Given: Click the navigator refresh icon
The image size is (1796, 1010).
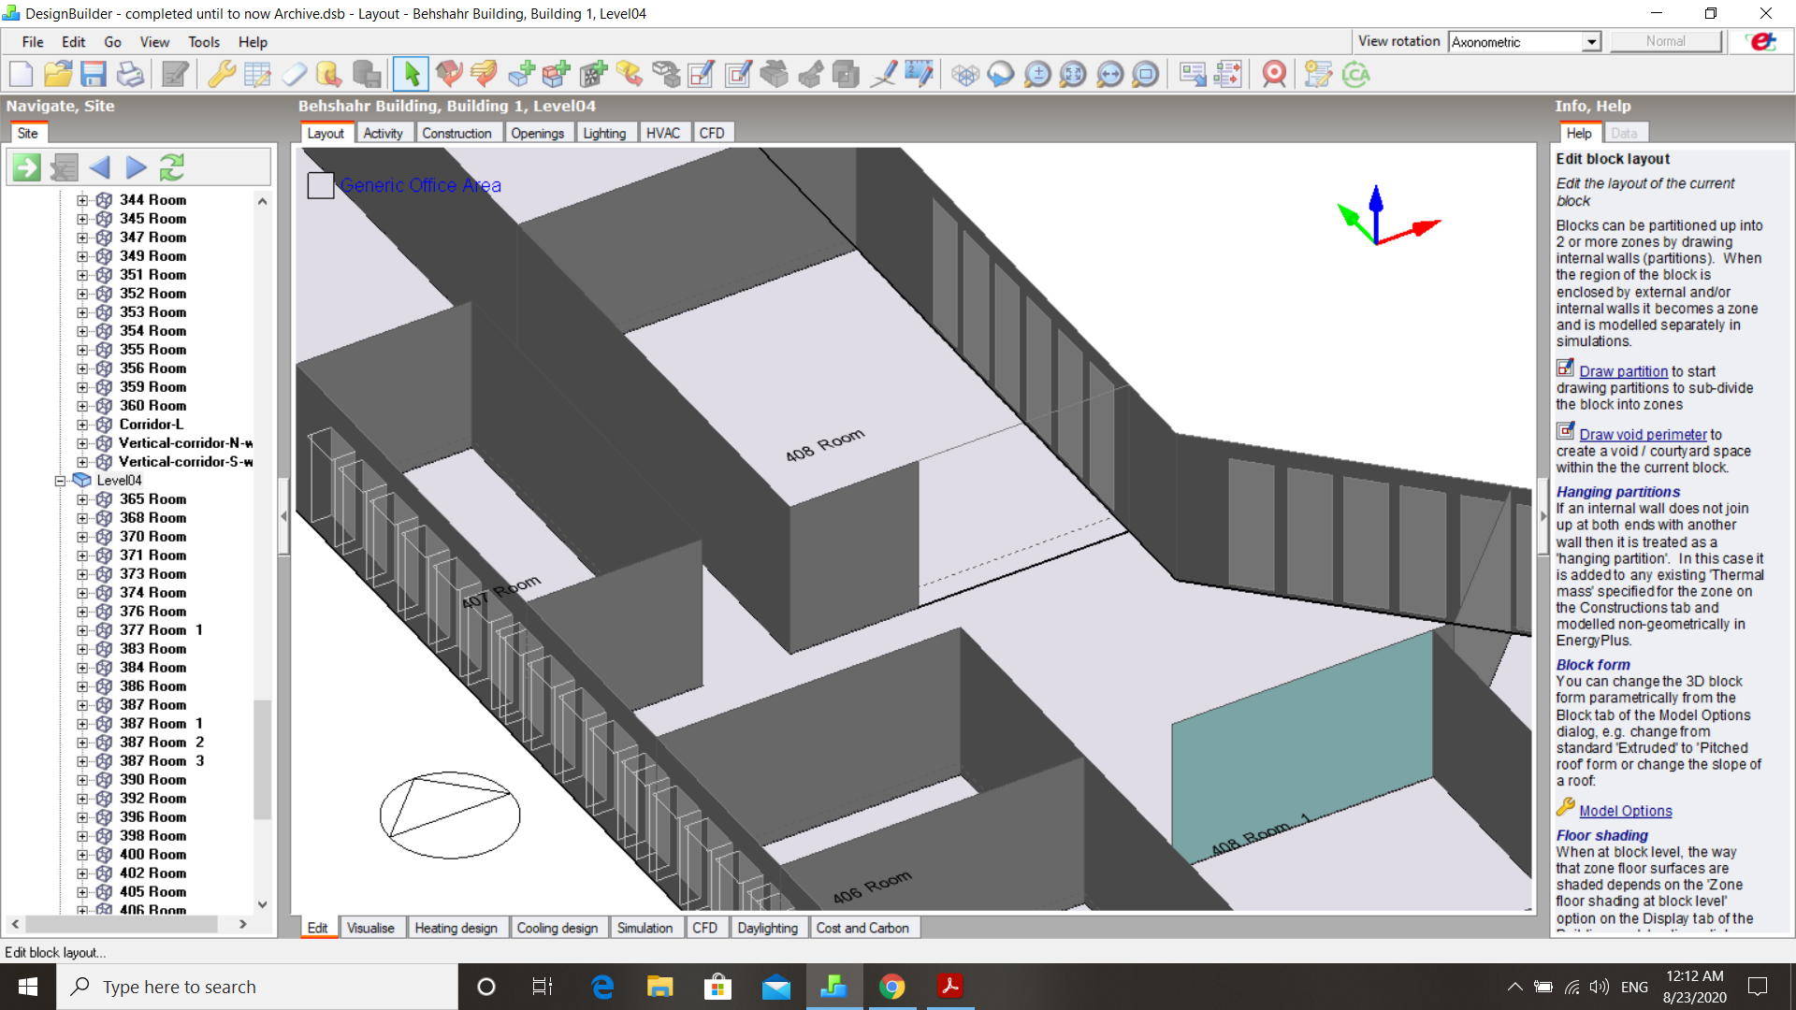Looking at the screenshot, I should (x=172, y=167).
